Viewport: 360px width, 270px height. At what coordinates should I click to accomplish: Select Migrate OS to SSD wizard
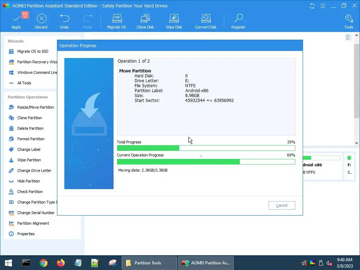point(32,51)
